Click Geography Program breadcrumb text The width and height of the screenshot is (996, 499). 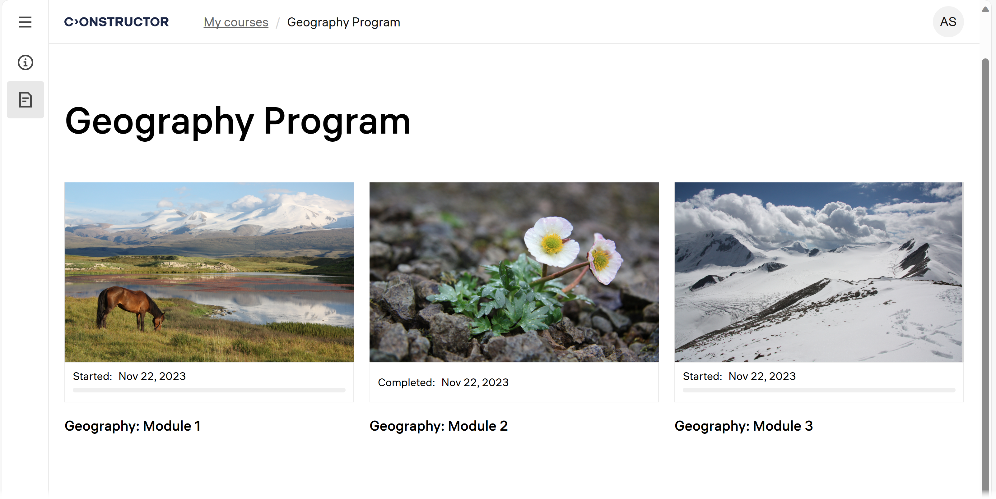343,22
